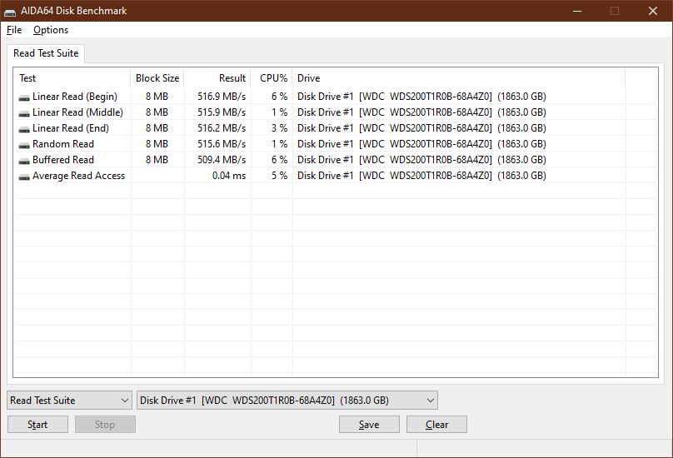
Task: Click the 3 % CPU value for Linear Read (End)
Action: tap(279, 128)
